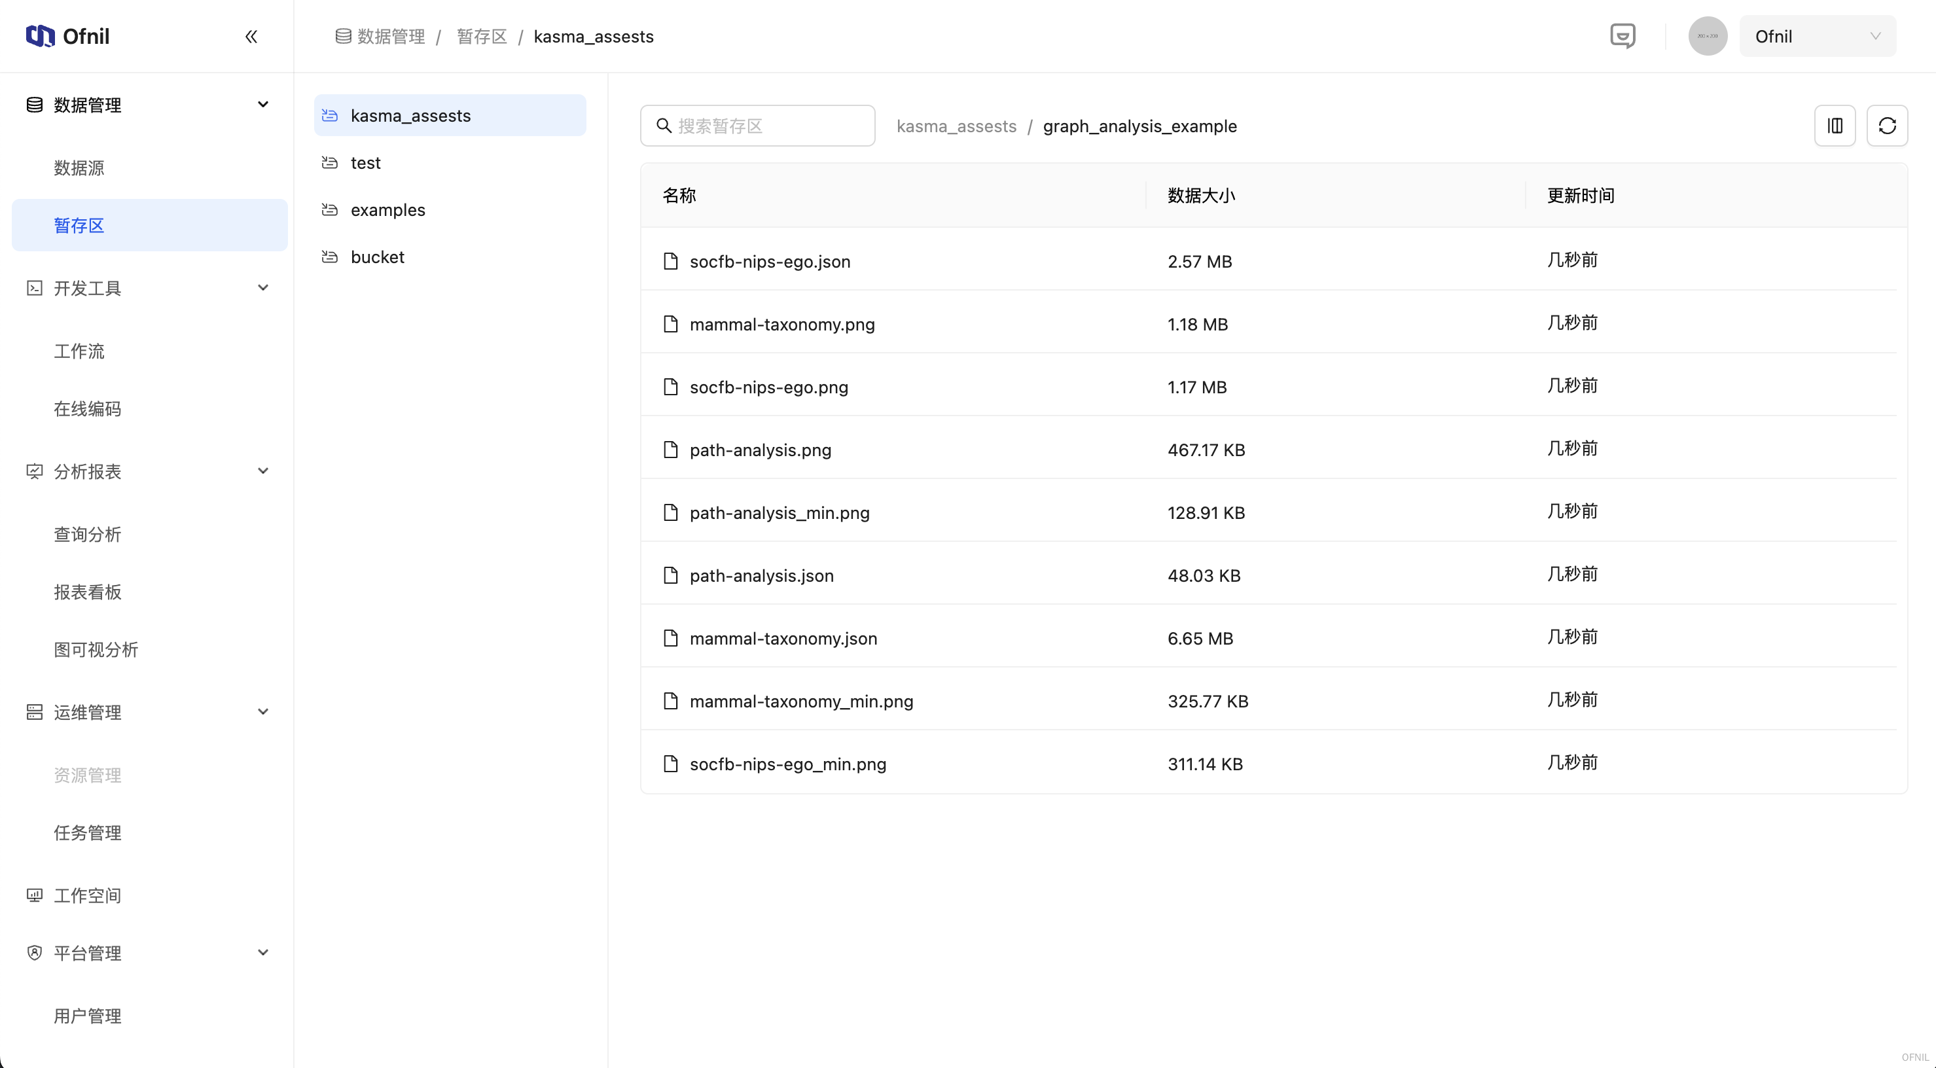The width and height of the screenshot is (1936, 1068).
Task: Click the 数据管理 database icon in sidebar
Action: (x=35, y=105)
